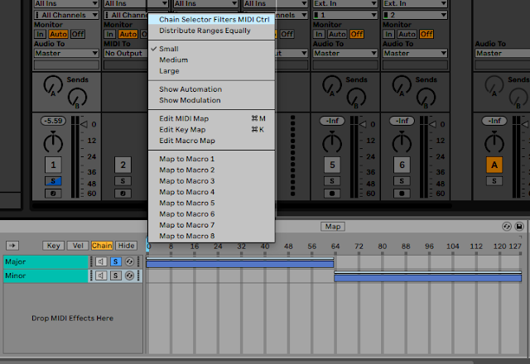Viewport: 530px width, 364px height.
Task: Choose Distribute Ranges Equally
Action: (212, 31)
